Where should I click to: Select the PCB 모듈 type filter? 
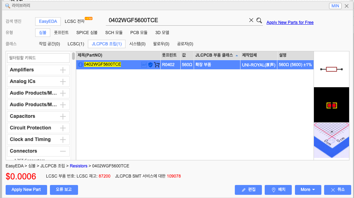coord(139,32)
